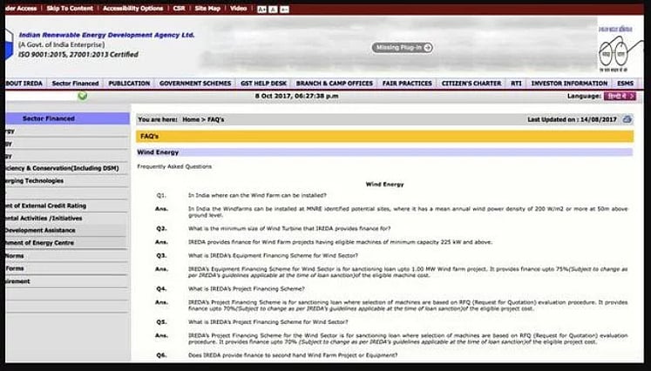
Task: Click the Wind Energy section header
Action: tap(385, 152)
